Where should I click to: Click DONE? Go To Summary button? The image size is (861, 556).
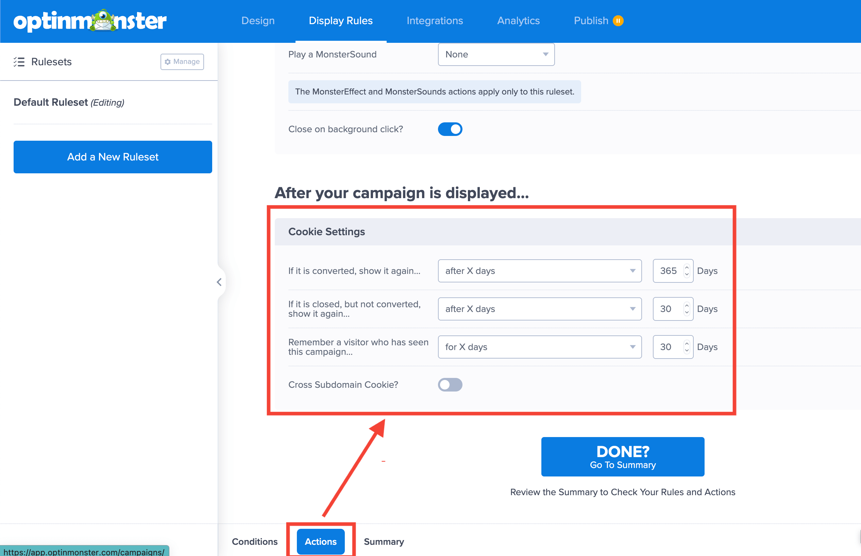(x=622, y=457)
